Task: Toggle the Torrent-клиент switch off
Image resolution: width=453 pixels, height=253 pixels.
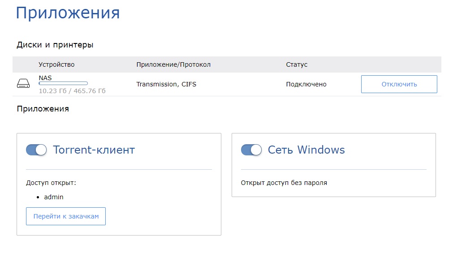Action: (x=36, y=150)
